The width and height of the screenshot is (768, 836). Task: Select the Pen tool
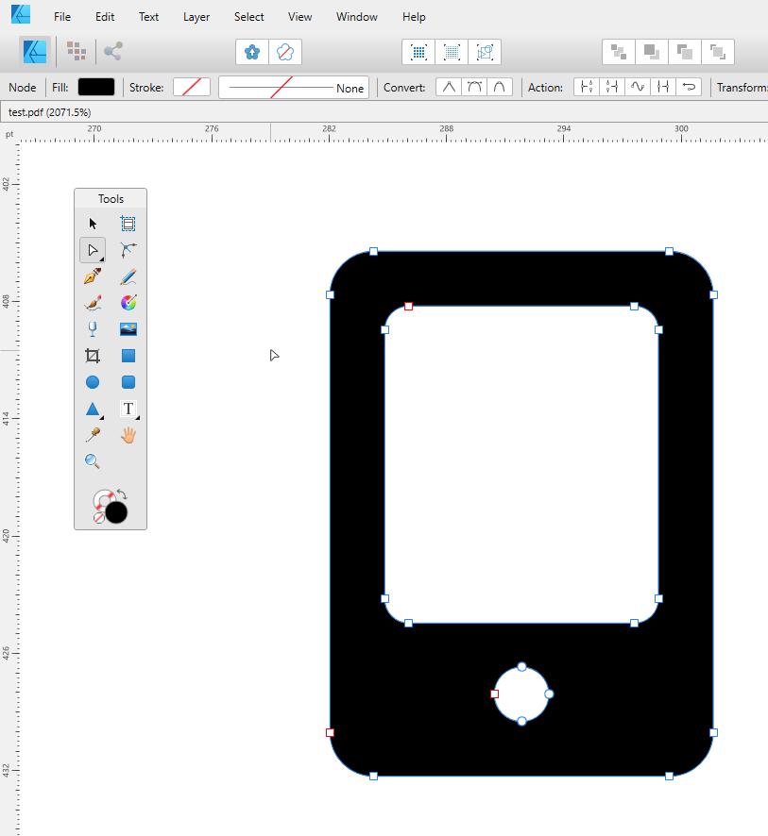click(x=93, y=276)
